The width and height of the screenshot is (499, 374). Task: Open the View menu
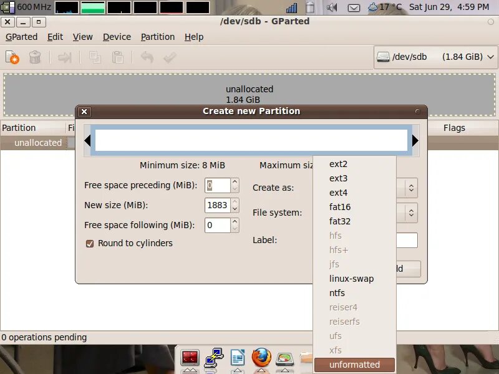point(82,37)
